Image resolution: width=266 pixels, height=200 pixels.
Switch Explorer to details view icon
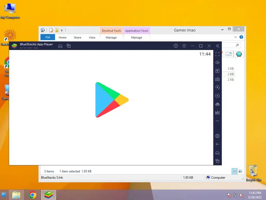point(235,171)
